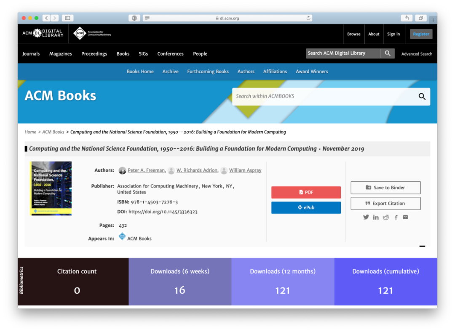Open the Magazines menu

[x=60, y=54]
